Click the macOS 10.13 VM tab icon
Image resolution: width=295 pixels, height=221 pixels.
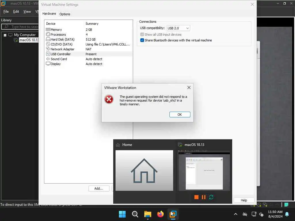(180, 145)
